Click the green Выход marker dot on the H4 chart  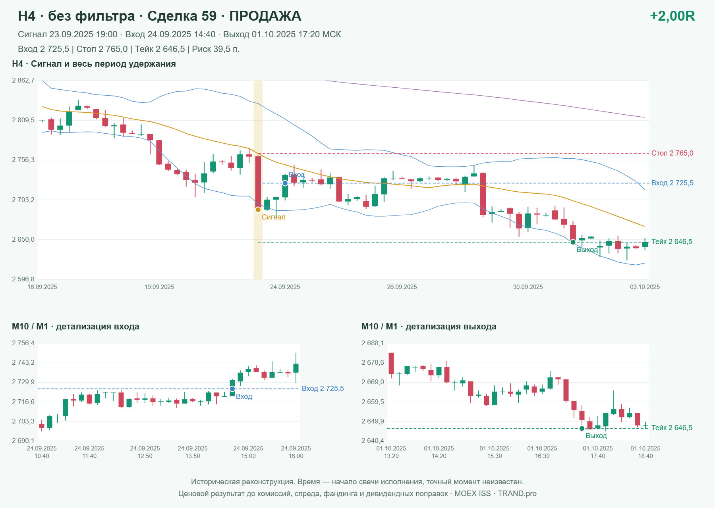(573, 242)
